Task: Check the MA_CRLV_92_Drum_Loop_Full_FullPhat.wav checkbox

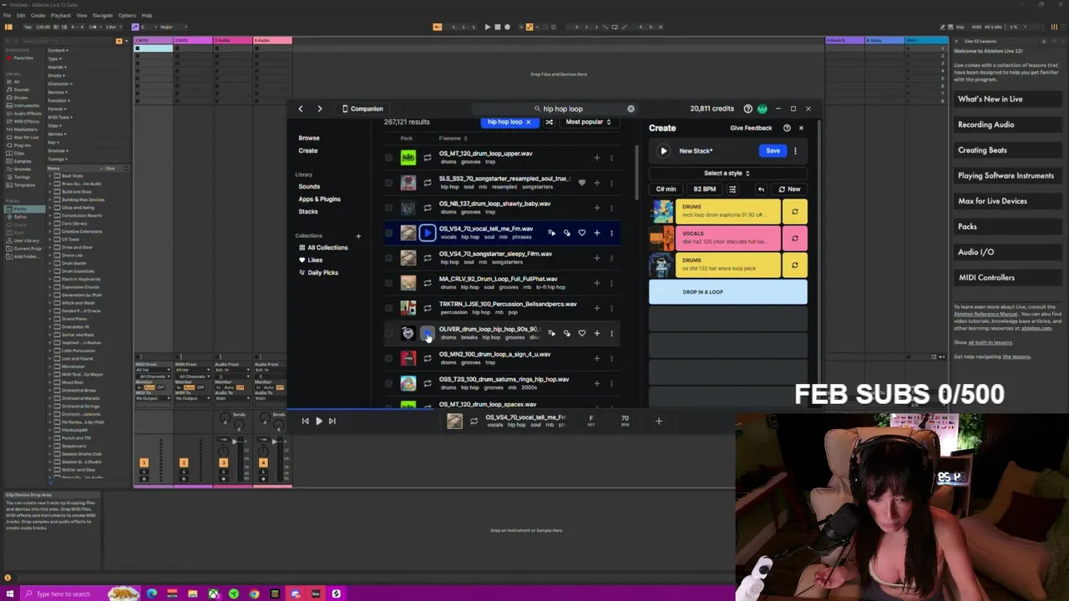Action: click(x=388, y=283)
